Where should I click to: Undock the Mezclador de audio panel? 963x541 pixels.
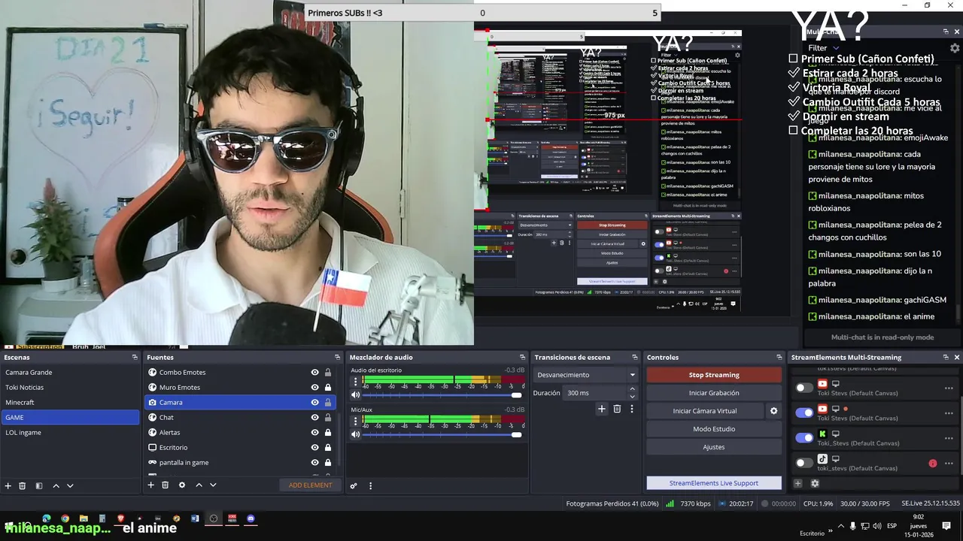pyautogui.click(x=522, y=357)
